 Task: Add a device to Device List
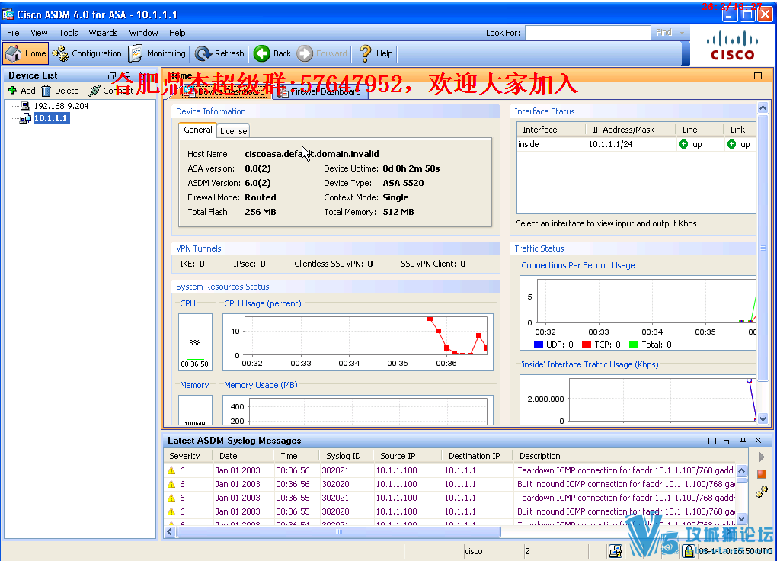click(22, 90)
